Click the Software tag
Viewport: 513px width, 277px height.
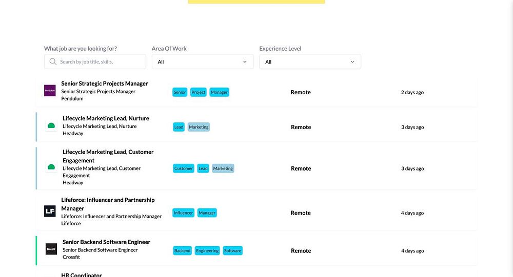pyautogui.click(x=232, y=250)
